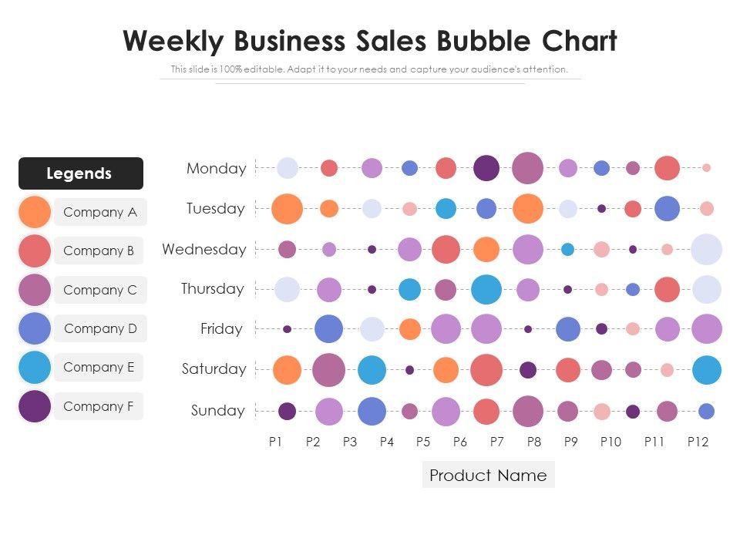This screenshot has height=555, width=740.
Task: Click the orange Company A legend circle
Action: (x=35, y=212)
